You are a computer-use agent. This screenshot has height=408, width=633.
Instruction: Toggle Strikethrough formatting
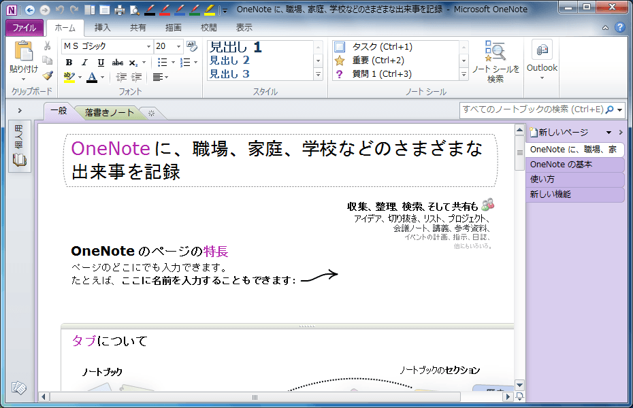click(x=118, y=63)
